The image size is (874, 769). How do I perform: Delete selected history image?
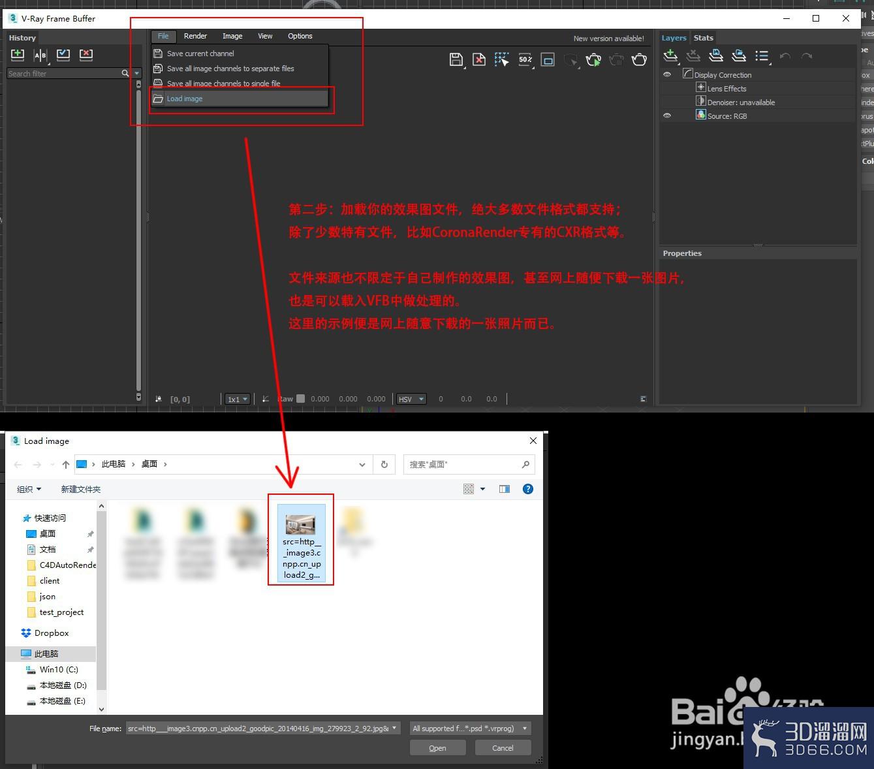click(x=86, y=55)
